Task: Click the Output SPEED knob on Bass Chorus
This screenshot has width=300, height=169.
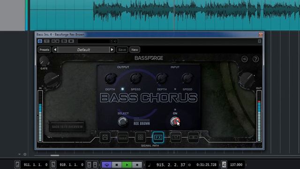Action: pyautogui.click(x=135, y=78)
